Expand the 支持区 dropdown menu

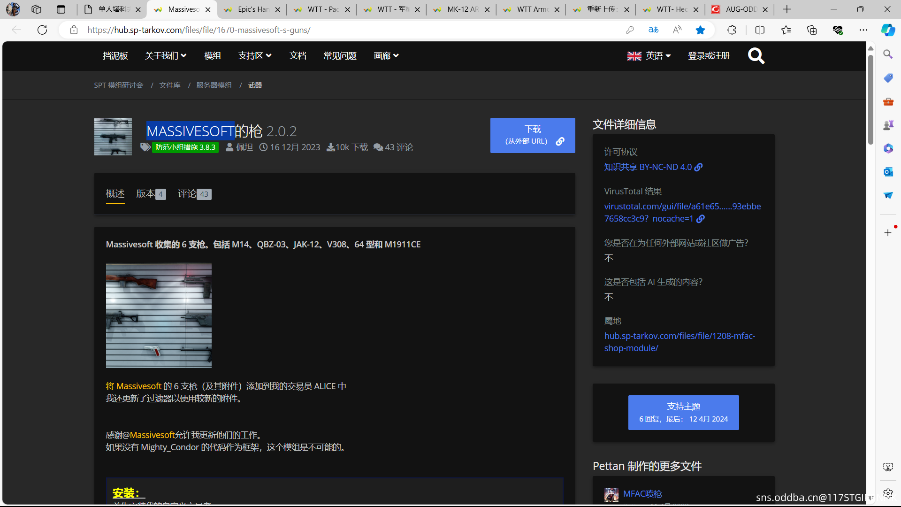click(255, 55)
